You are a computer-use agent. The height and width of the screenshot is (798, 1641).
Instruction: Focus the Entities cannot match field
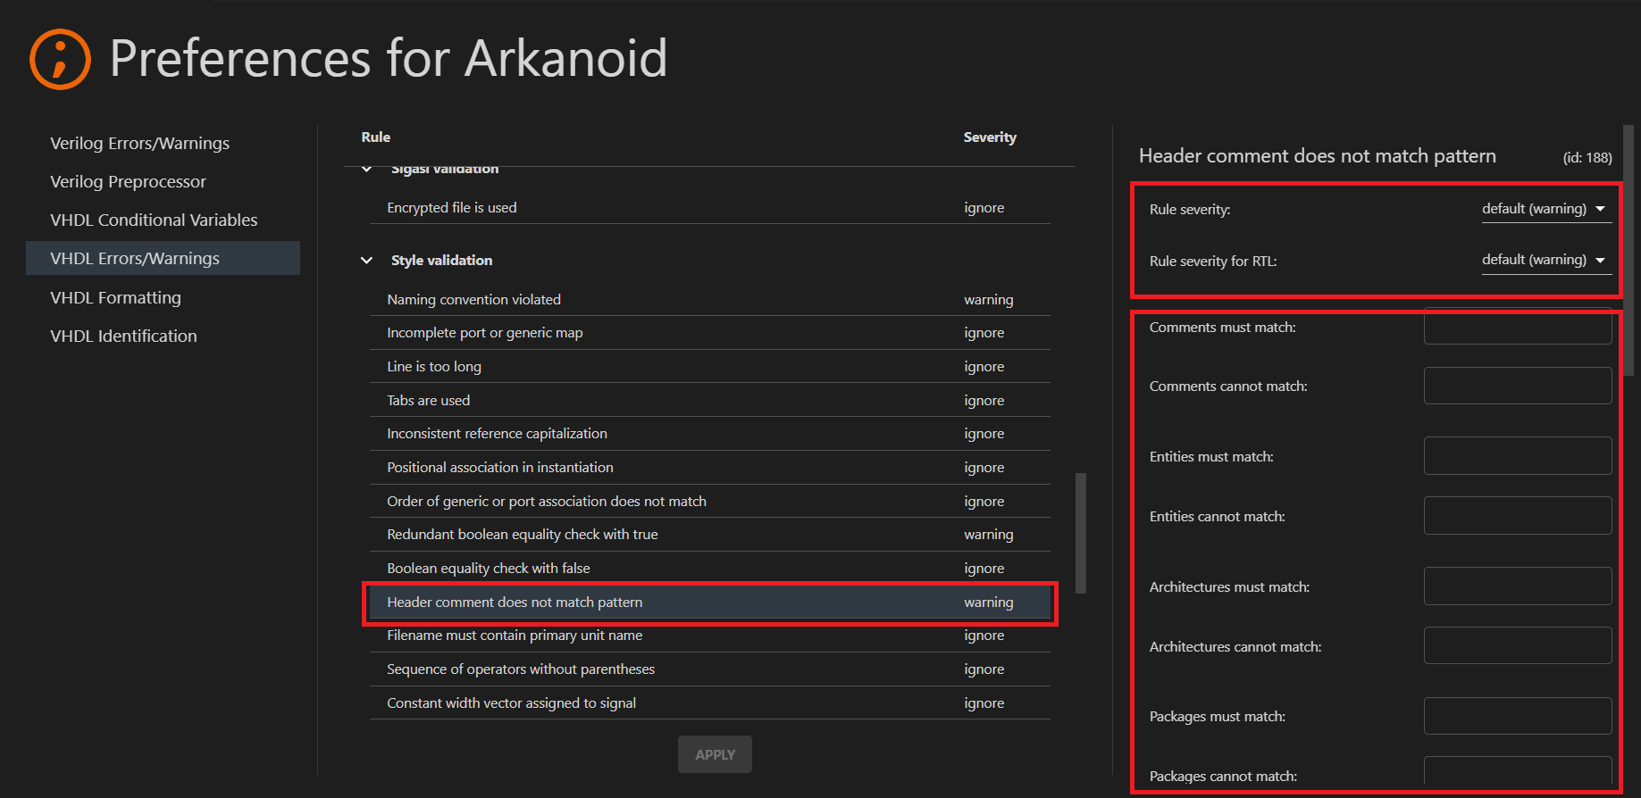pos(1517,516)
